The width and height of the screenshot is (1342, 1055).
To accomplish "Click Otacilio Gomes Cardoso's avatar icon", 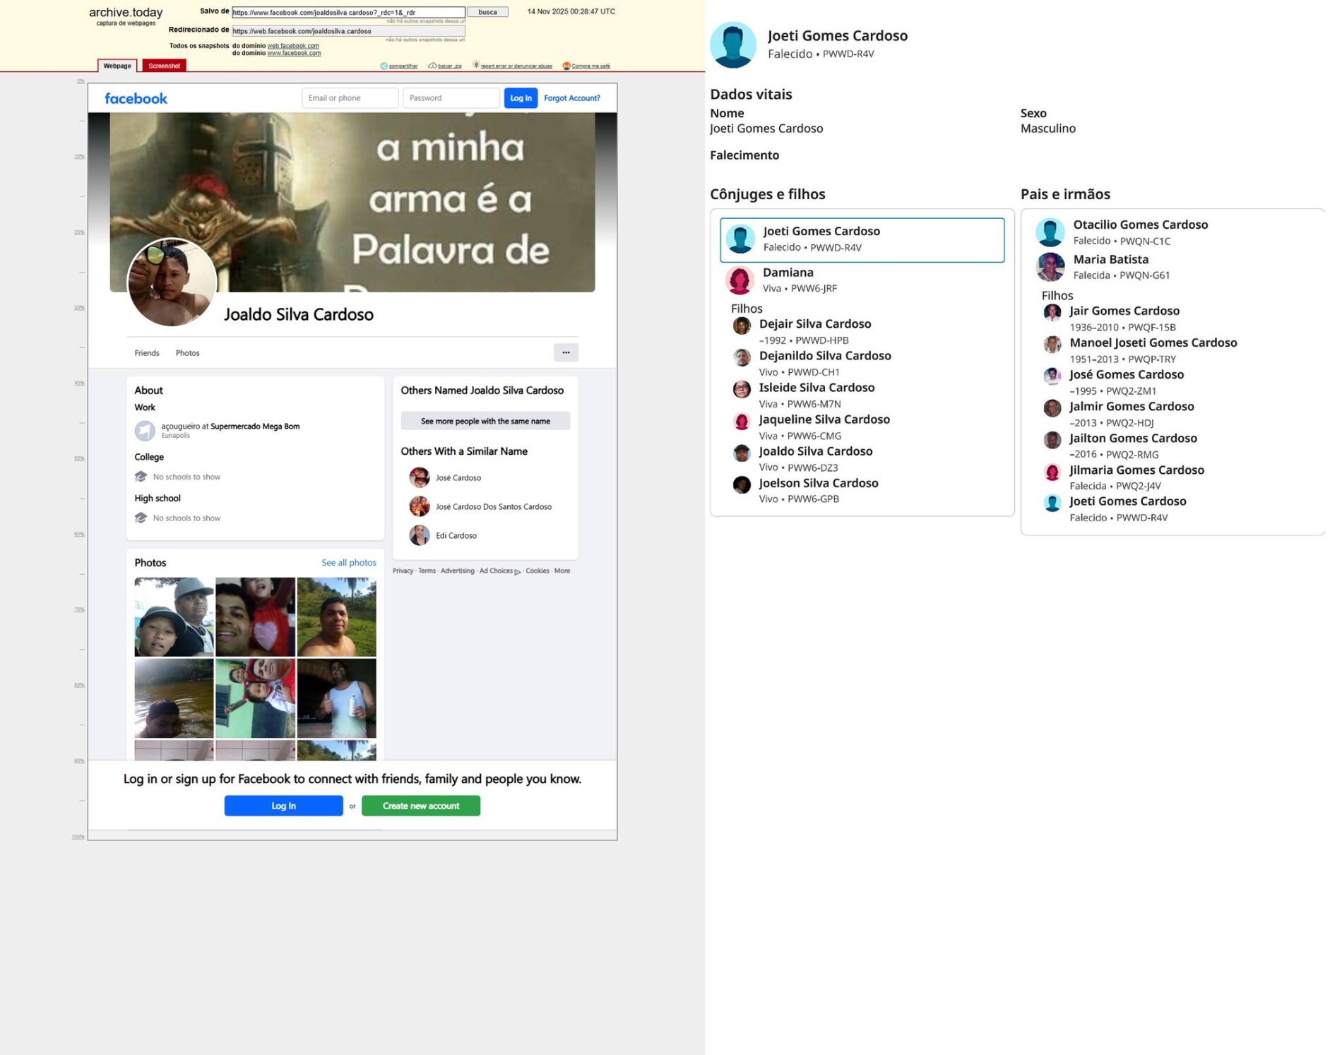I will pyautogui.click(x=1050, y=232).
